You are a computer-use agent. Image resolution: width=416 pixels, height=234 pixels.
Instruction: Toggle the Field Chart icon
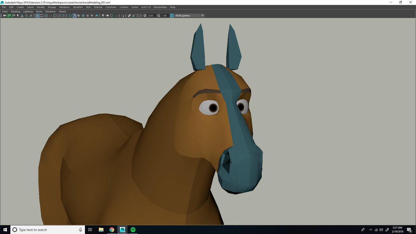pyautogui.click(x=55, y=16)
